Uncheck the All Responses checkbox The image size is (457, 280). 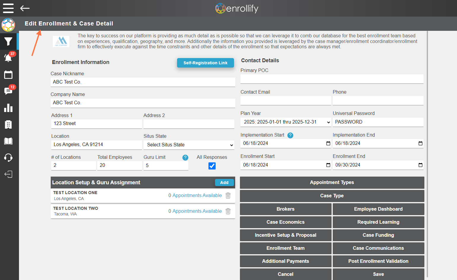[212, 166]
